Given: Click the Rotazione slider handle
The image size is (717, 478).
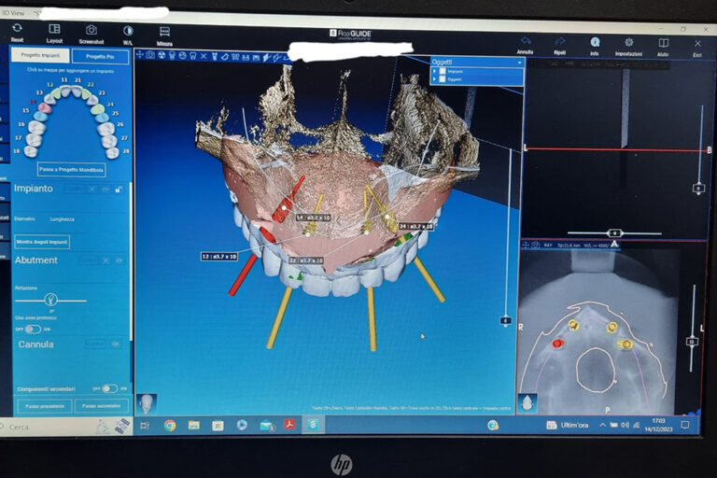Looking at the screenshot, I should coord(50,300).
